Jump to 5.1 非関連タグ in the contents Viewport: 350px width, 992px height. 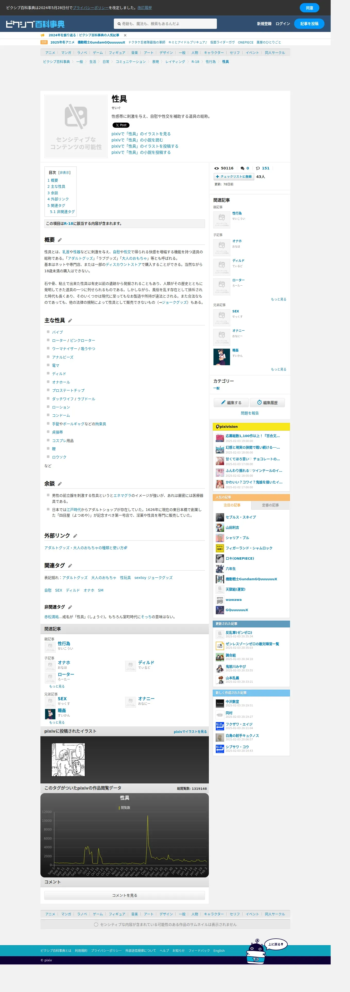(x=62, y=212)
